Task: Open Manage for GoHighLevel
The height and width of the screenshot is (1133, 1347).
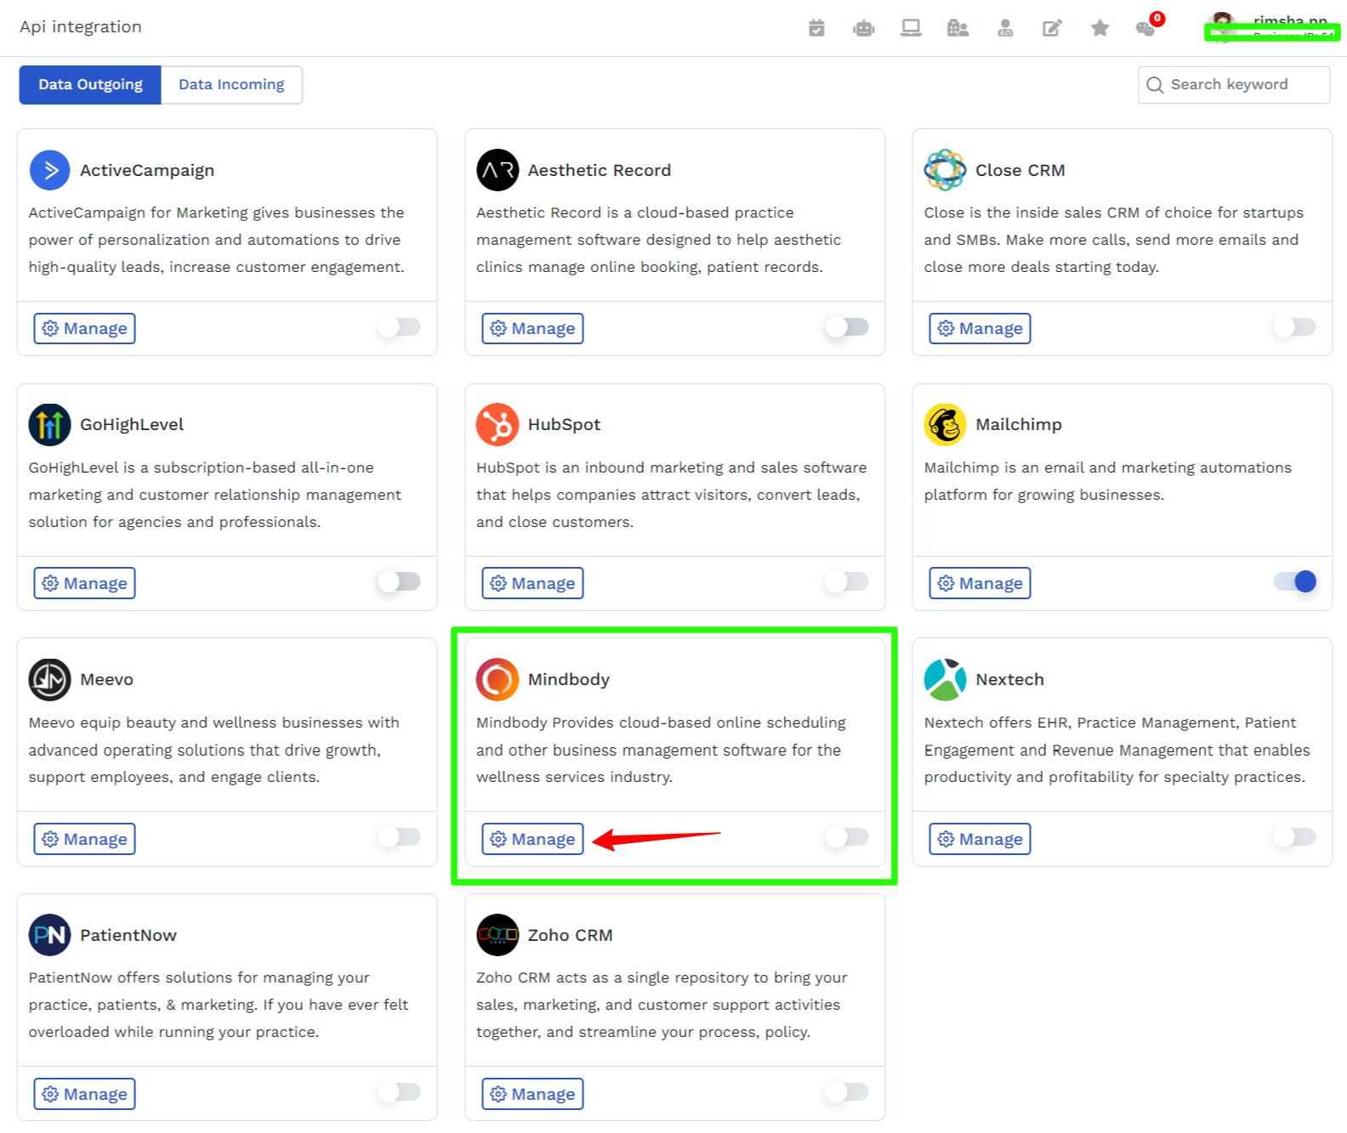Action: pyautogui.click(x=84, y=583)
